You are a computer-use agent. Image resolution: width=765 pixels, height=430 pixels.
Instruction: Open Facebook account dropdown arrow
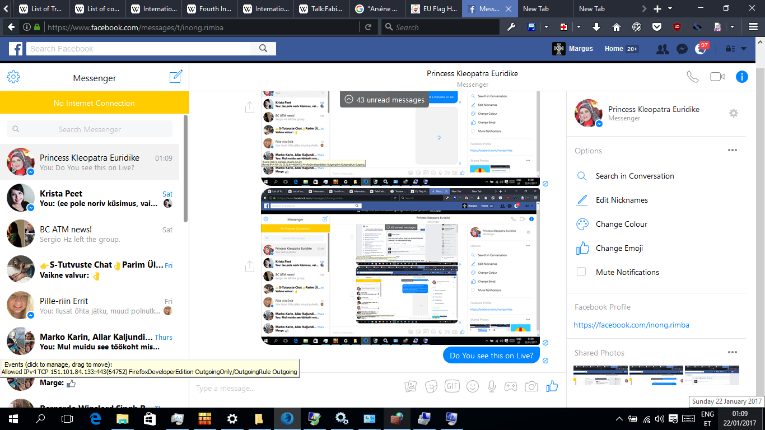click(x=744, y=49)
